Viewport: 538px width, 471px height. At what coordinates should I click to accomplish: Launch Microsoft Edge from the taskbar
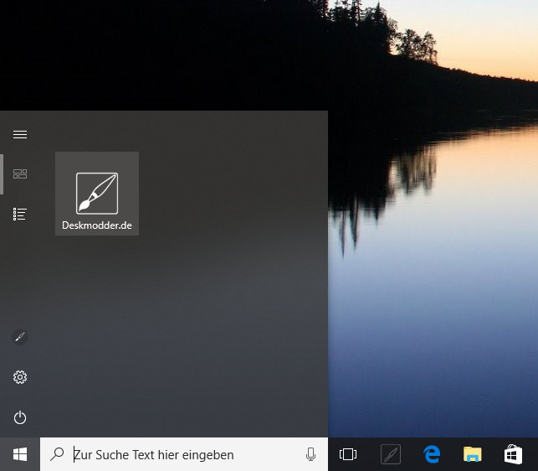[432, 454]
